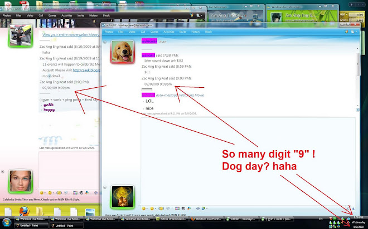Viewport: 368px width, 229px height.
Task: Open 'Celebrity Style: Then and Now' ad link
Action: [41, 200]
